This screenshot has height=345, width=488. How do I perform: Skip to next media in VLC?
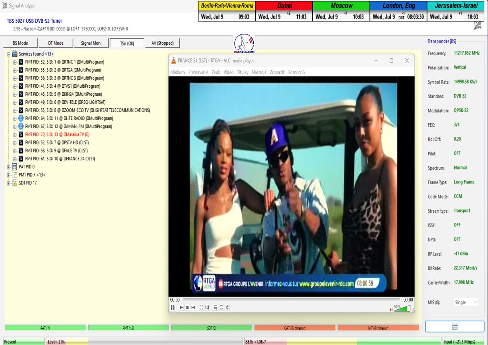193,308
